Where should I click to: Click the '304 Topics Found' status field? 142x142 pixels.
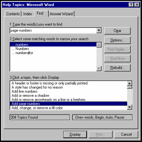[x=40, y=117]
